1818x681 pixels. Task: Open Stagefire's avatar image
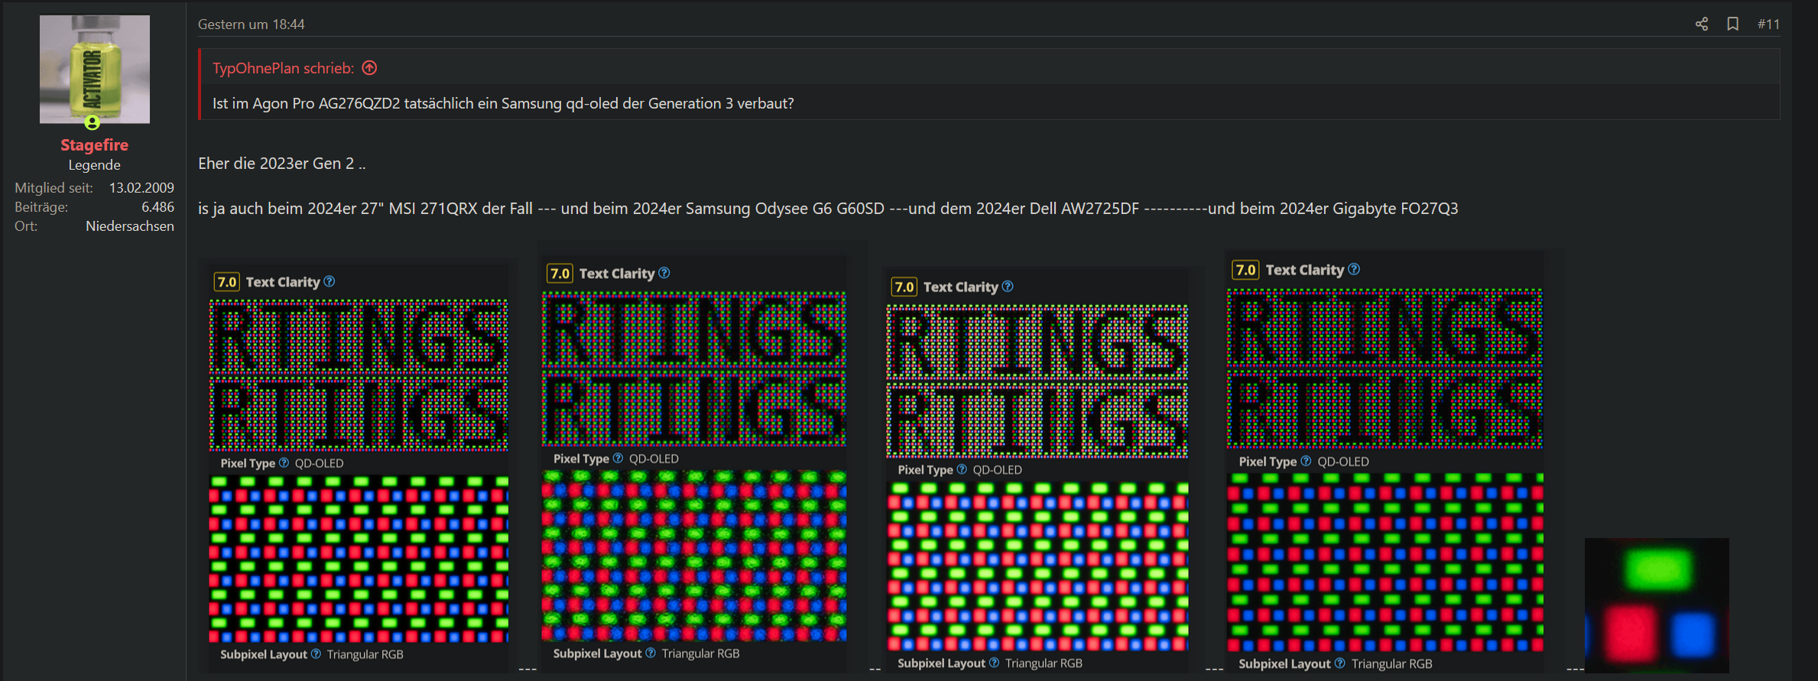(x=95, y=69)
